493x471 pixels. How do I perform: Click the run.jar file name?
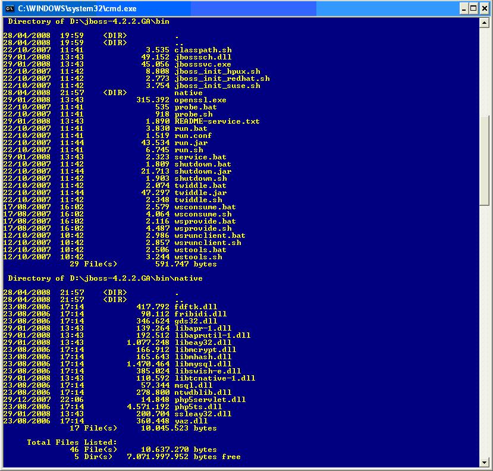(191, 143)
